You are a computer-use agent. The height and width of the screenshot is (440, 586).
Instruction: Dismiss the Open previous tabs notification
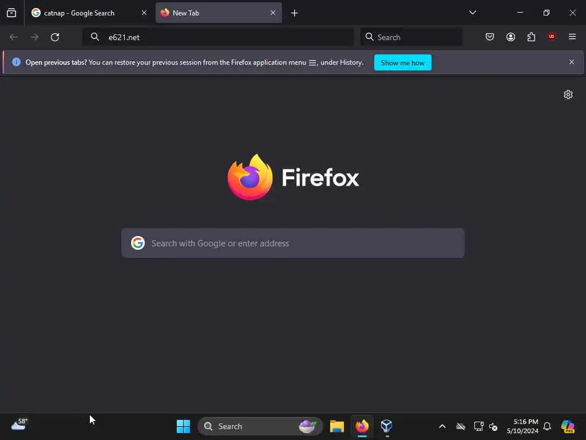click(x=572, y=62)
